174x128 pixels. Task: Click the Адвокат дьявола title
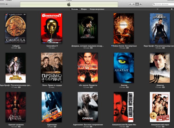pos(16,125)
